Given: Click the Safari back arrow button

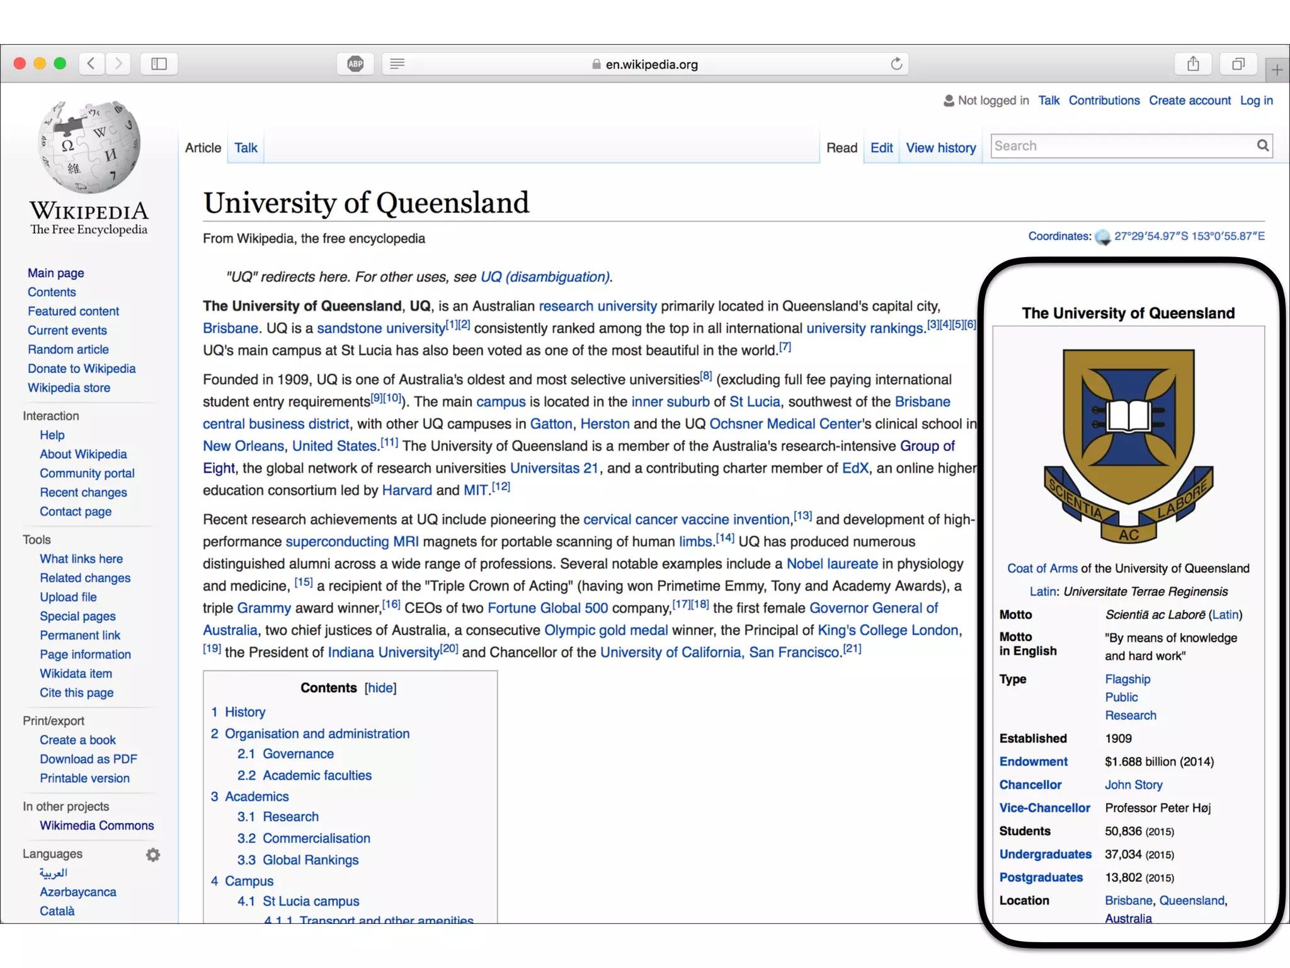Looking at the screenshot, I should tap(92, 64).
